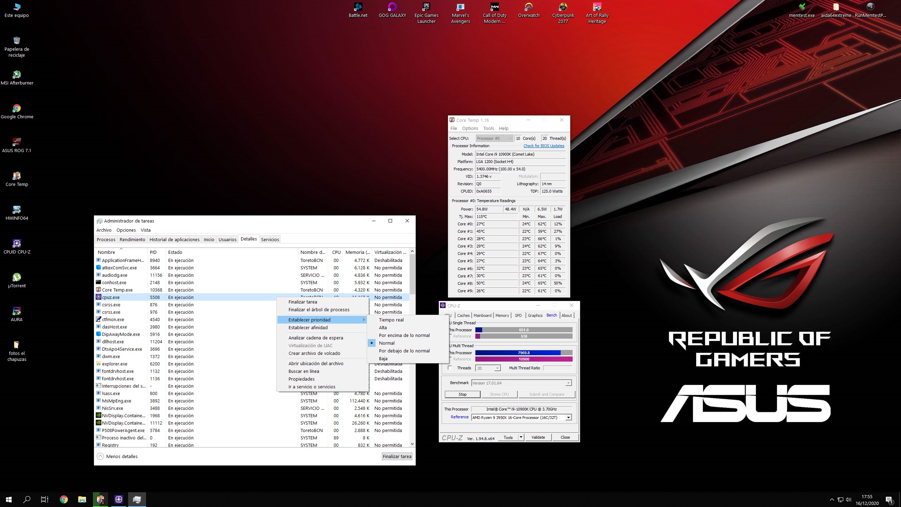The image size is (901, 507).
Task: Select Marvel's Avengers desktop icon
Action: (460, 13)
